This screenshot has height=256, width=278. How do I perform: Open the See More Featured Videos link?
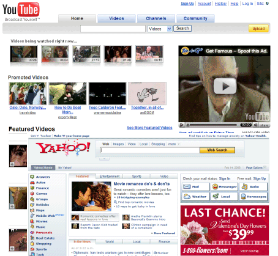tap(149, 128)
